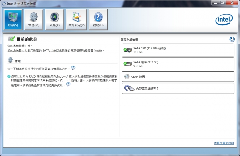Go to 喜好設定(P) preferences tab

76,19
